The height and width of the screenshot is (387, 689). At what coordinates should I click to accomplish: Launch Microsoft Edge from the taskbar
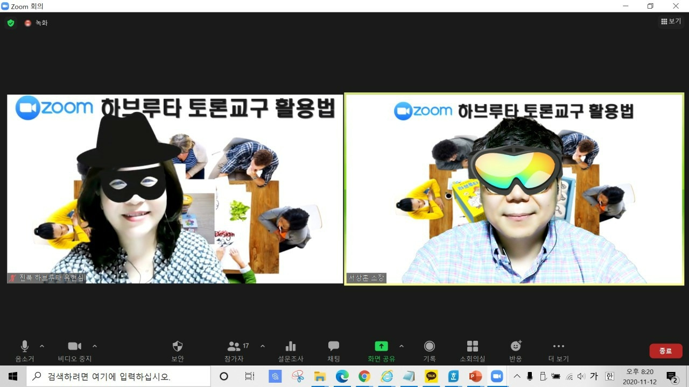coord(342,376)
